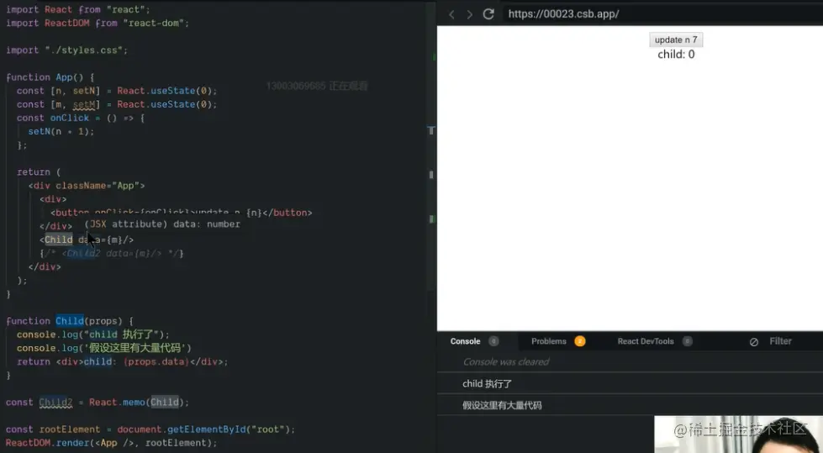Click the commented-out Child2 line
The image size is (823, 453).
pyautogui.click(x=111, y=254)
